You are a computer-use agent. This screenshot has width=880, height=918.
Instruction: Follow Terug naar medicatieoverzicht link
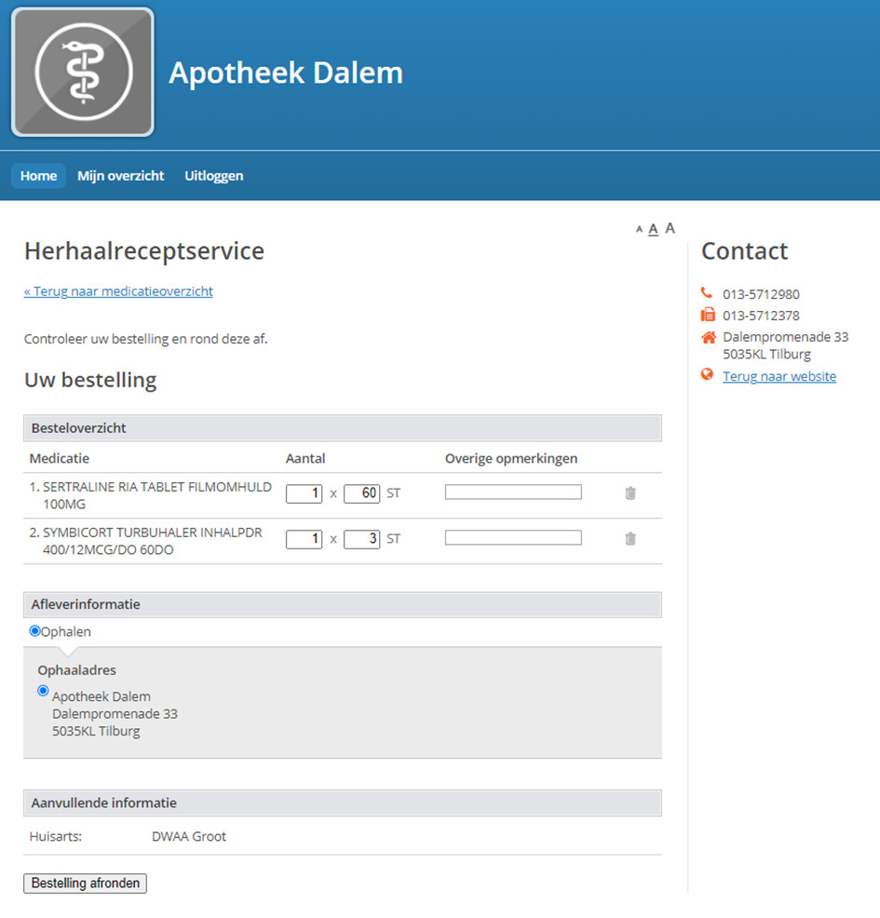pyautogui.click(x=118, y=291)
